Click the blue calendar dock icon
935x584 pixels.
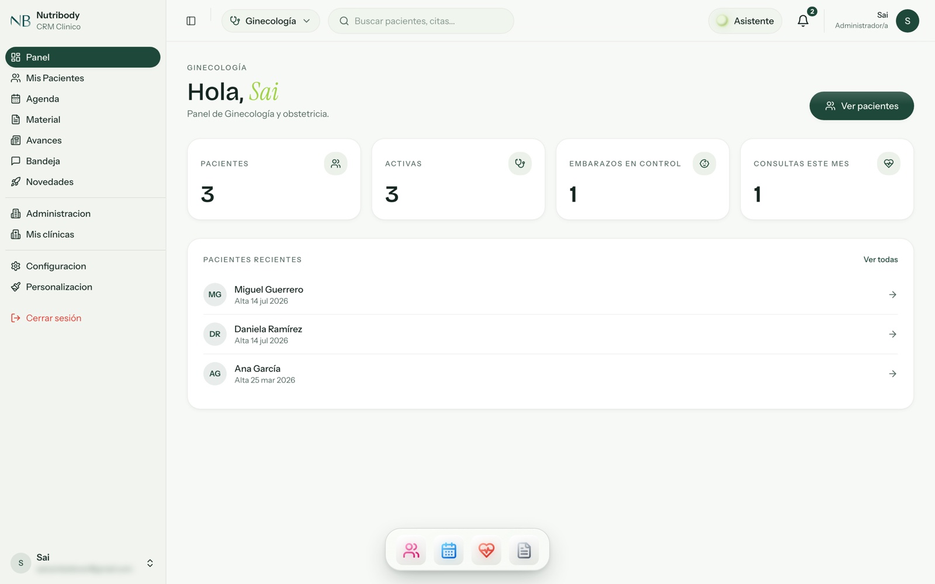pos(449,550)
